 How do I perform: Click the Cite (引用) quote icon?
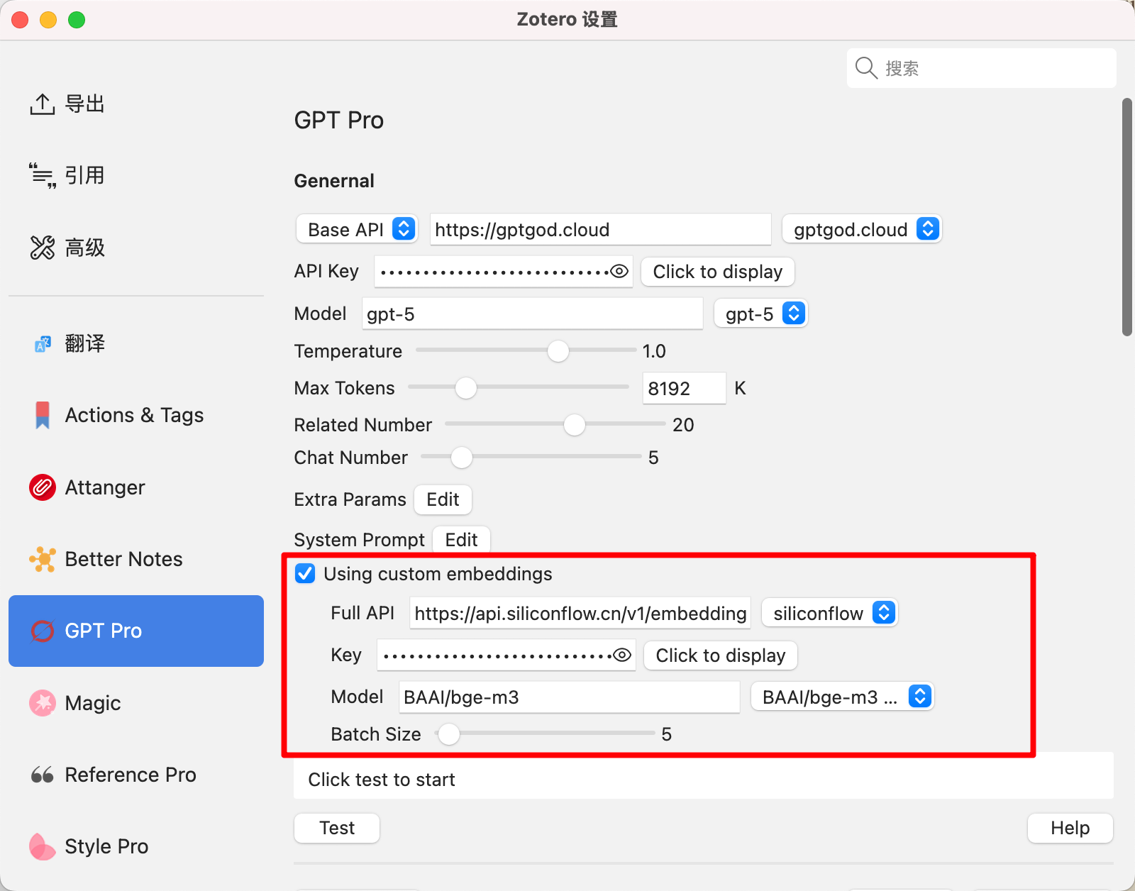coord(43,175)
